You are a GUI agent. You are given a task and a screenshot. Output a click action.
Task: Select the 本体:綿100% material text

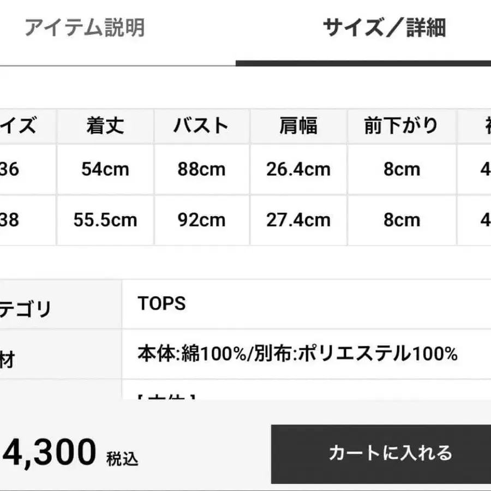pos(192,355)
